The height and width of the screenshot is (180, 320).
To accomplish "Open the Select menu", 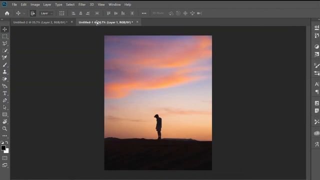I will click(70, 4).
